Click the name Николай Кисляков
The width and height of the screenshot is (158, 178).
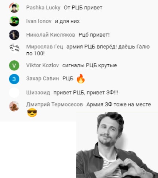[51, 35]
